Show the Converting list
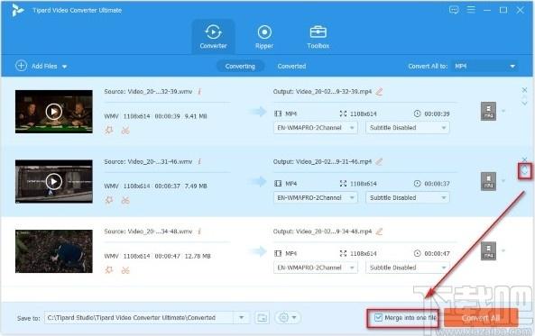Viewport: 535px width, 336px height. point(240,66)
